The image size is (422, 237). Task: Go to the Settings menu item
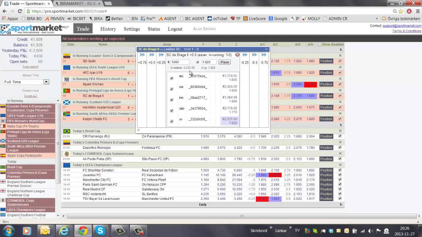(132, 29)
